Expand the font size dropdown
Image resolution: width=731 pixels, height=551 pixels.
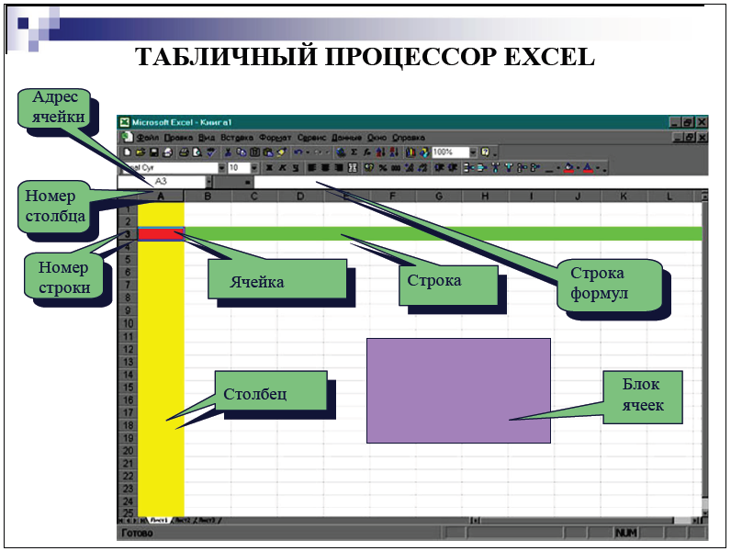point(254,167)
